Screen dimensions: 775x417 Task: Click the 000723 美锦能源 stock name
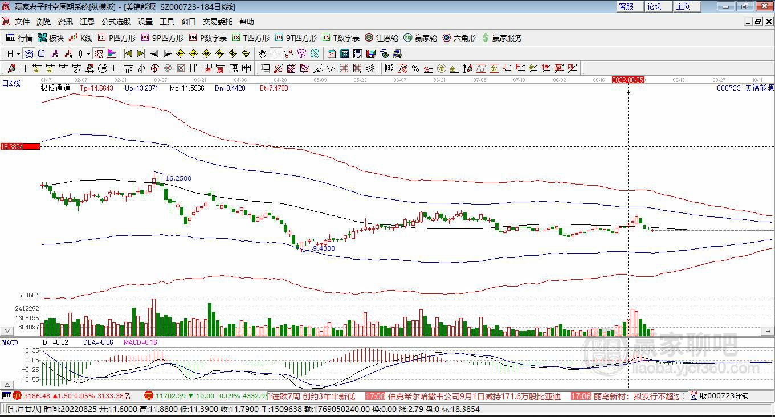[745, 88]
